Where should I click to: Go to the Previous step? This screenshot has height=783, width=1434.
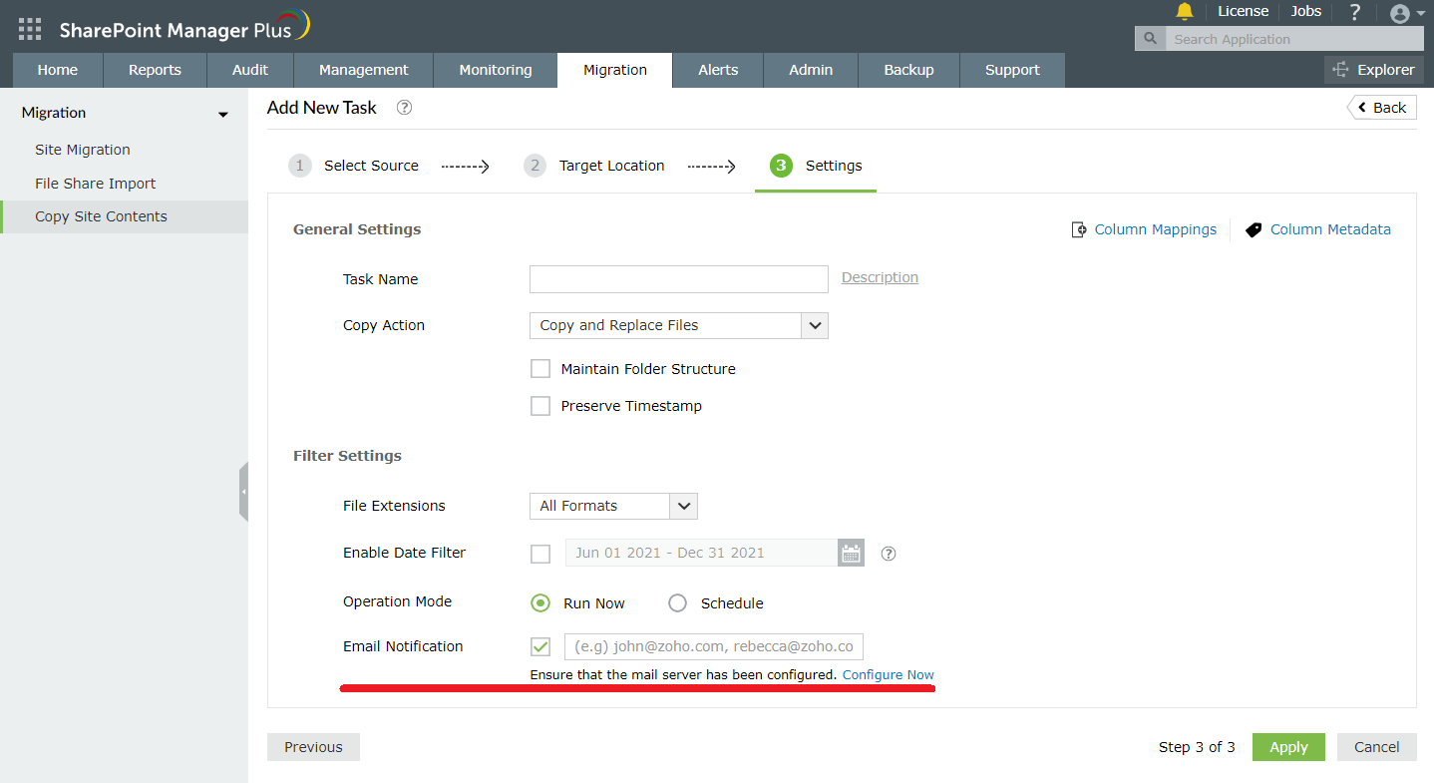(x=313, y=747)
